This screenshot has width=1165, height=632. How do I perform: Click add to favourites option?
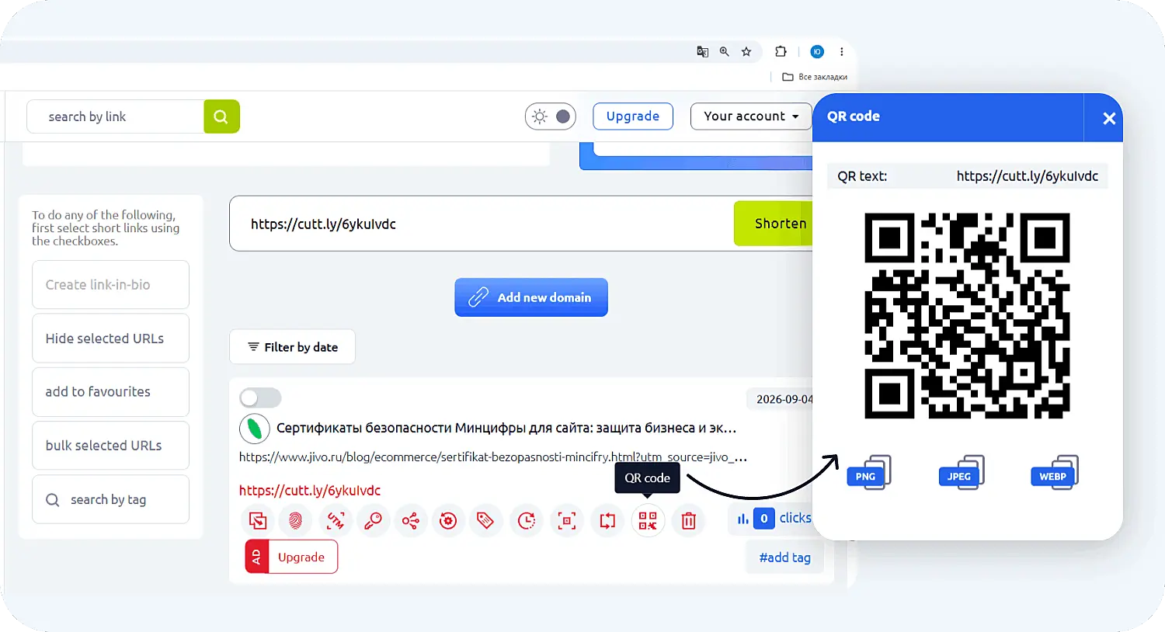[x=110, y=392]
